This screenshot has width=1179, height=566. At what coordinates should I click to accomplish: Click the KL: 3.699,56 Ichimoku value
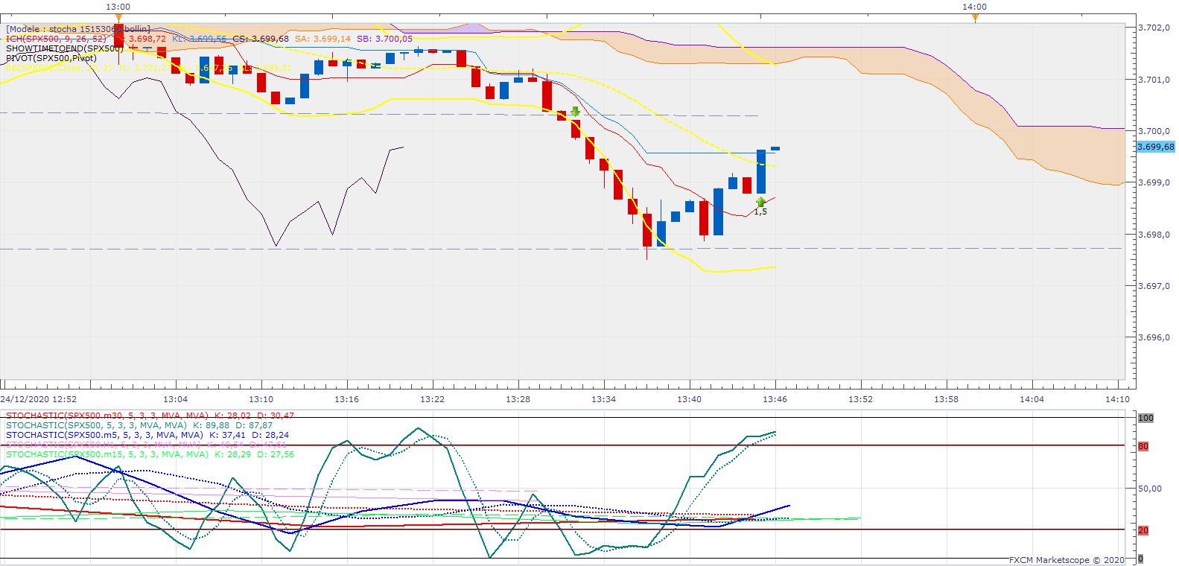click(199, 39)
